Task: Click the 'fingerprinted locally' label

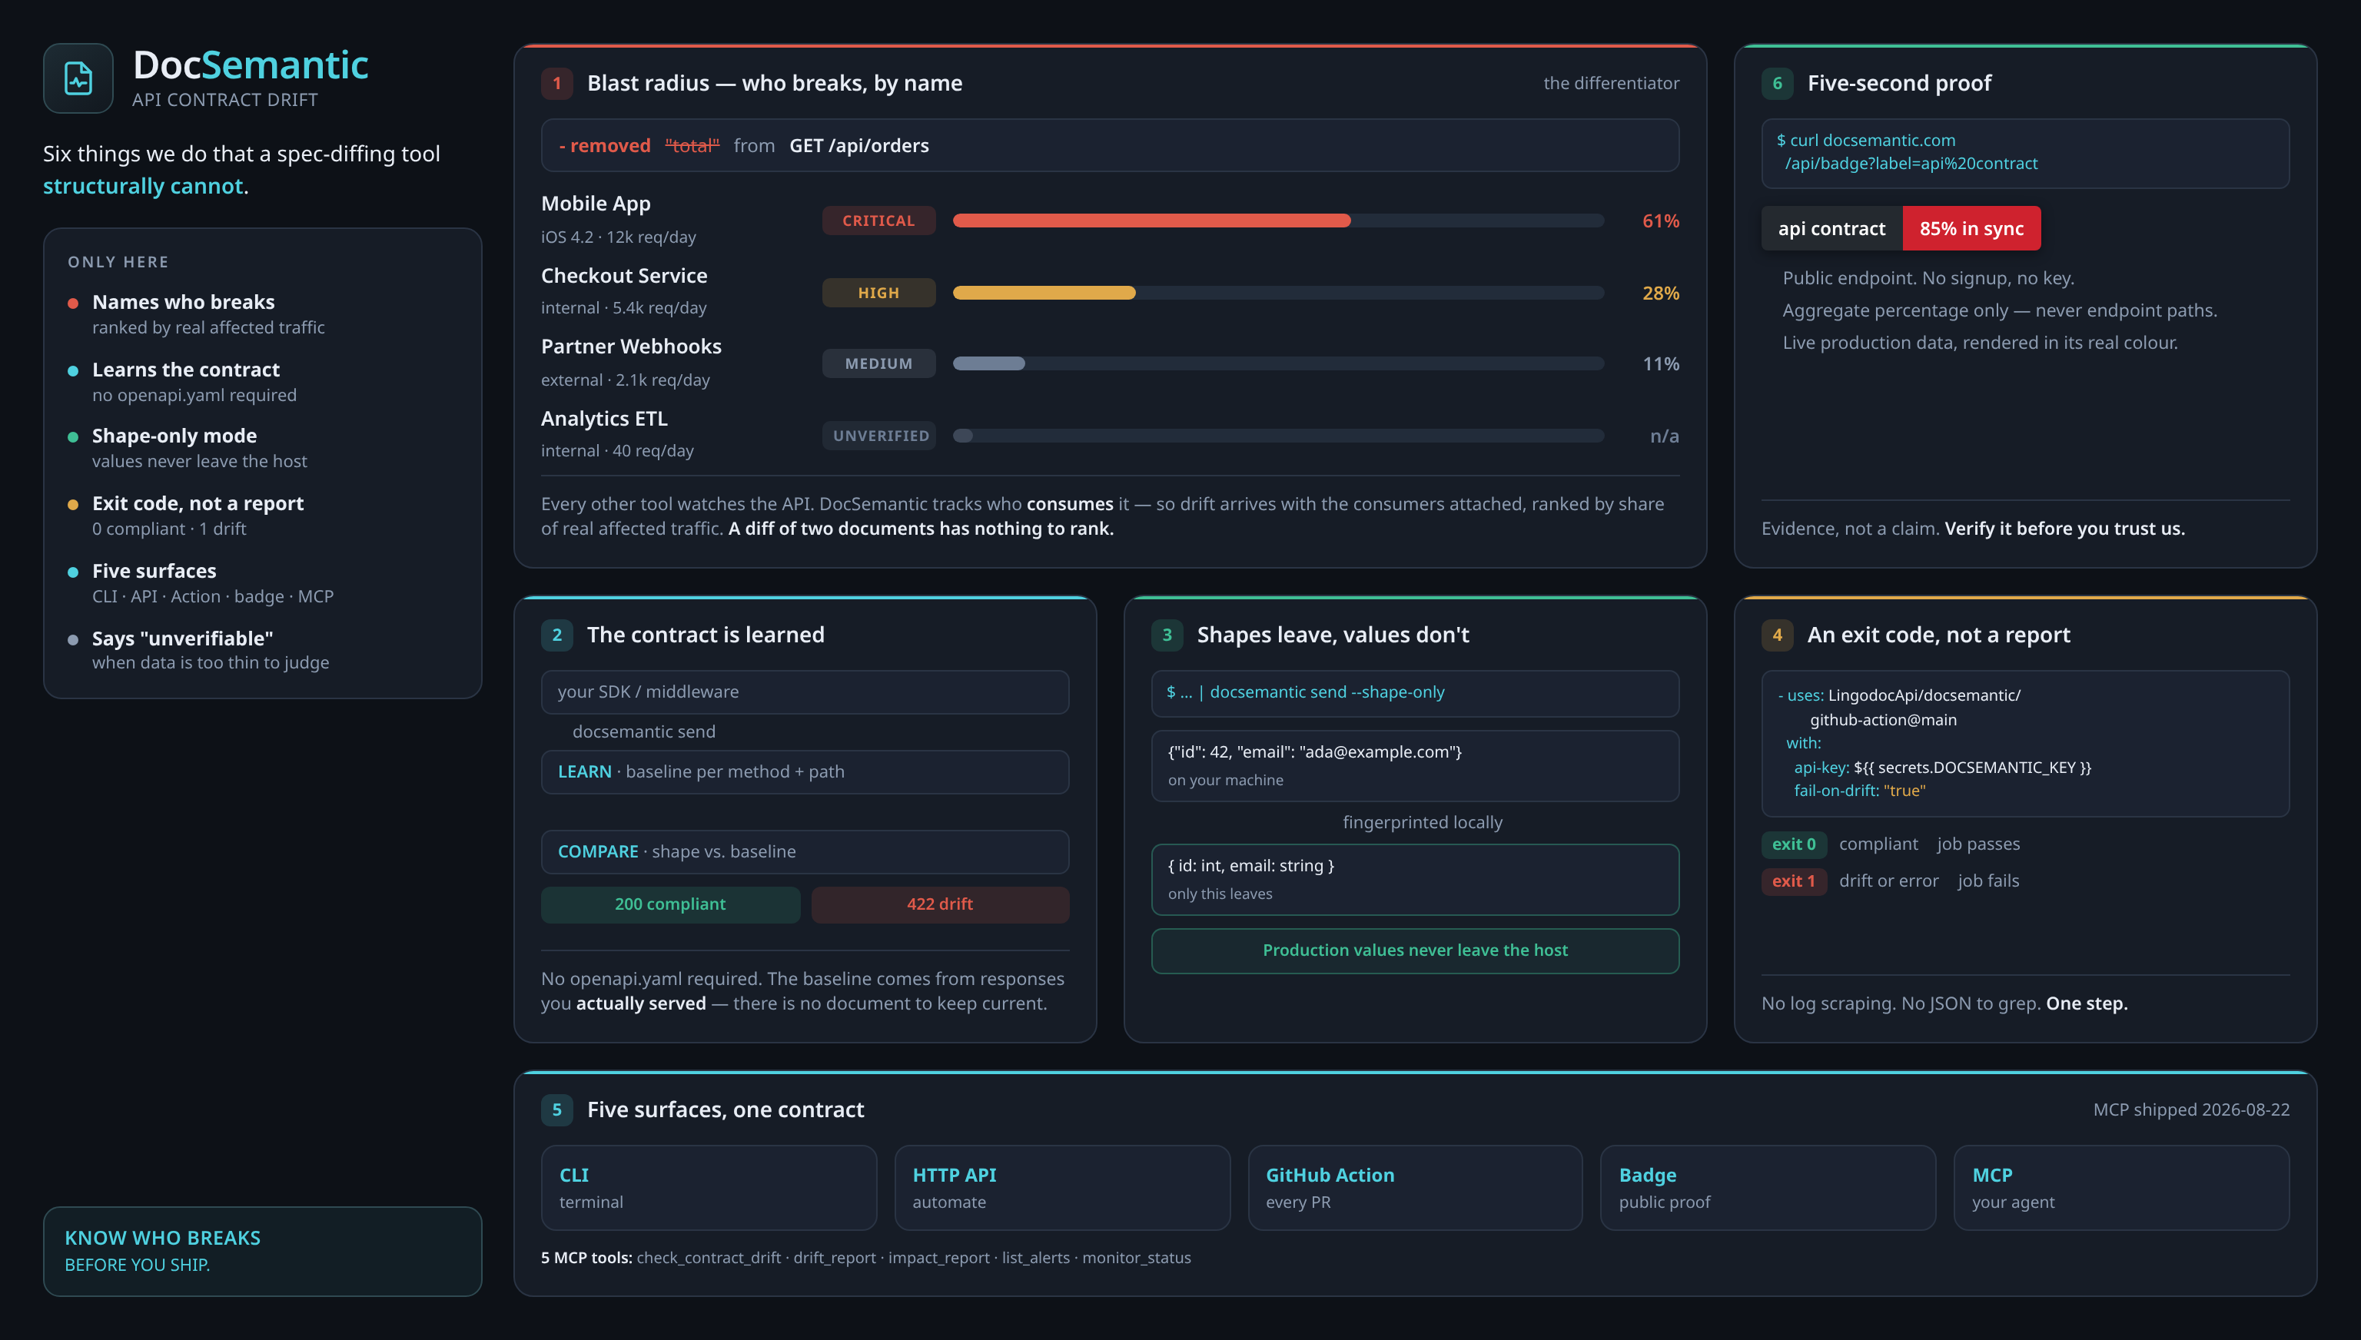Action: click(x=1422, y=822)
